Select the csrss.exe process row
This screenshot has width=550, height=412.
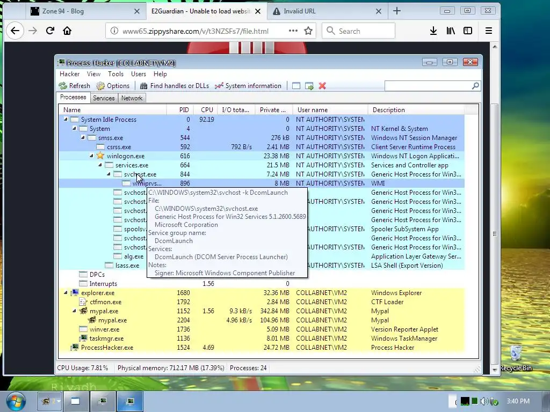point(262,147)
